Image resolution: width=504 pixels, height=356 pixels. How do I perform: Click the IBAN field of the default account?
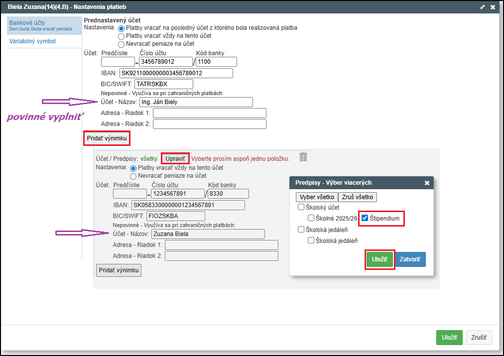(x=176, y=73)
